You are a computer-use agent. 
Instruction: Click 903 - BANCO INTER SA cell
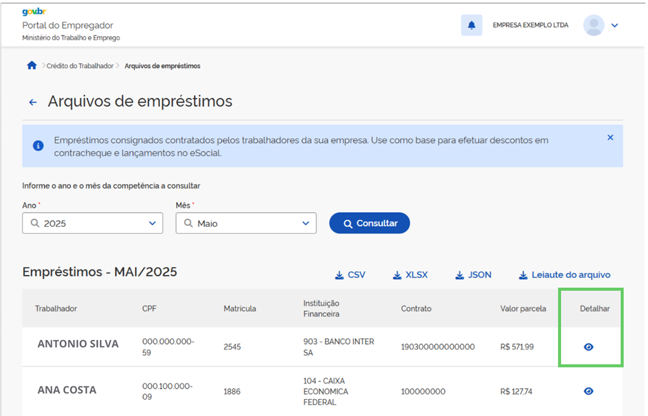(339, 347)
